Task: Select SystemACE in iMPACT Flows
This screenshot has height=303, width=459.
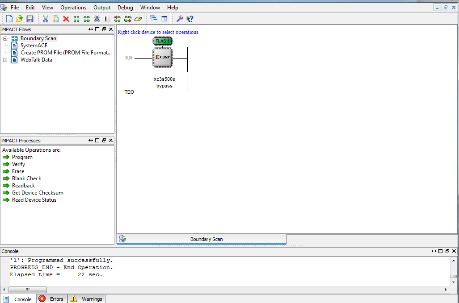Action: coord(34,45)
